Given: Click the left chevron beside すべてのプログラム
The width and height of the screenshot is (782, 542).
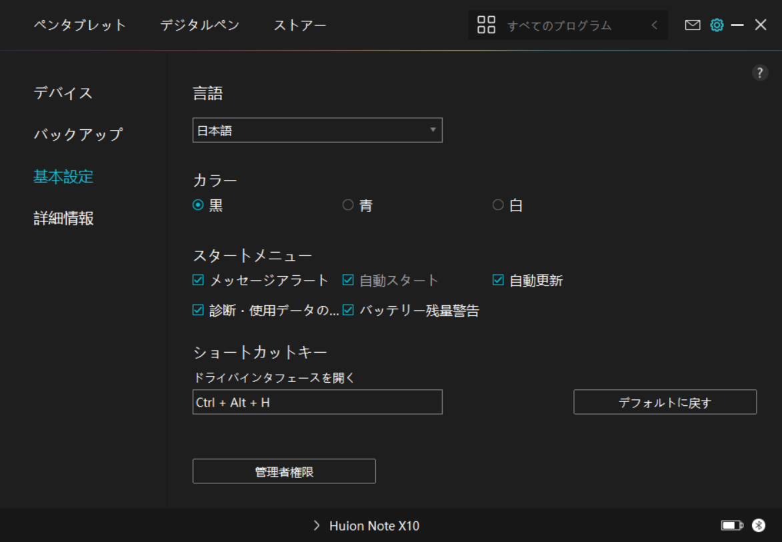Looking at the screenshot, I should (x=654, y=25).
